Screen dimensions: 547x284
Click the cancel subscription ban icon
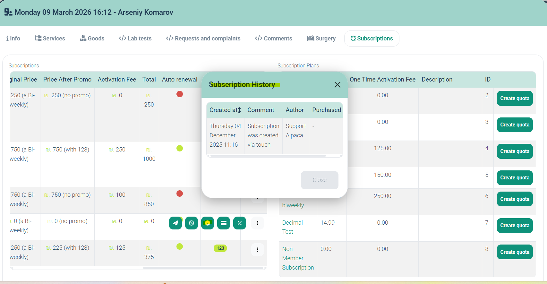[192, 223]
